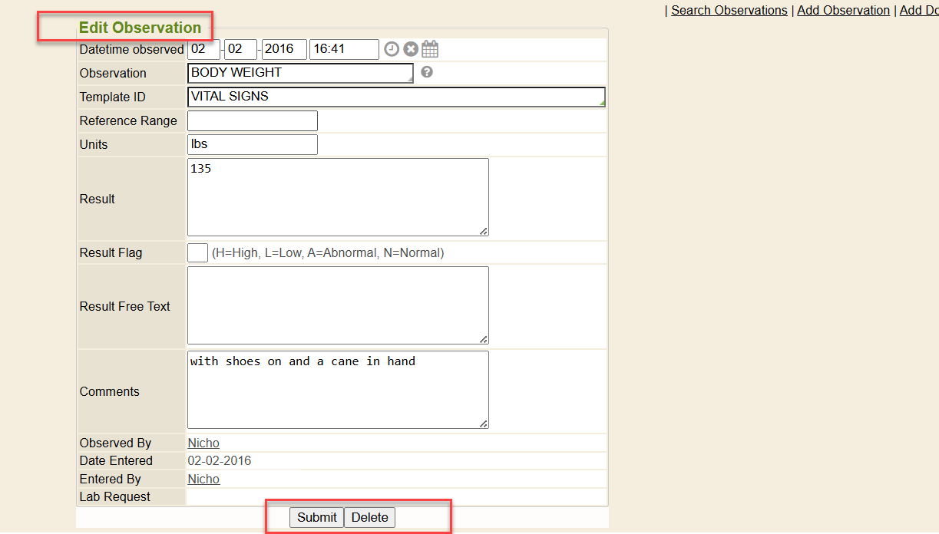The width and height of the screenshot is (939, 534).
Task: Open the Search Observations link
Action: click(729, 10)
